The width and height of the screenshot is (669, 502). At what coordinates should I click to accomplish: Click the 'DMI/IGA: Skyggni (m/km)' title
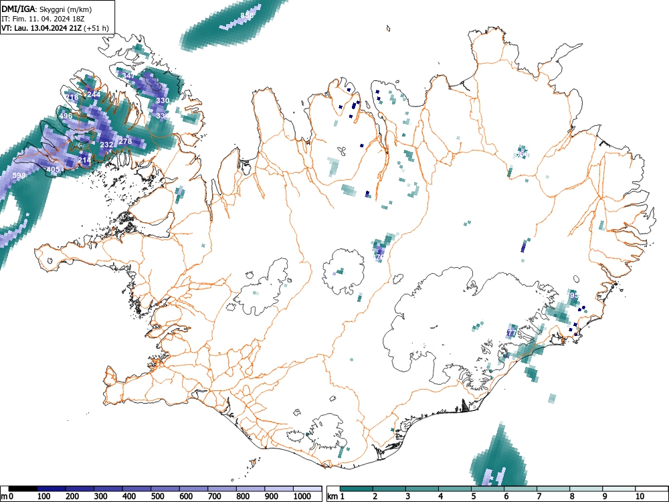point(47,9)
